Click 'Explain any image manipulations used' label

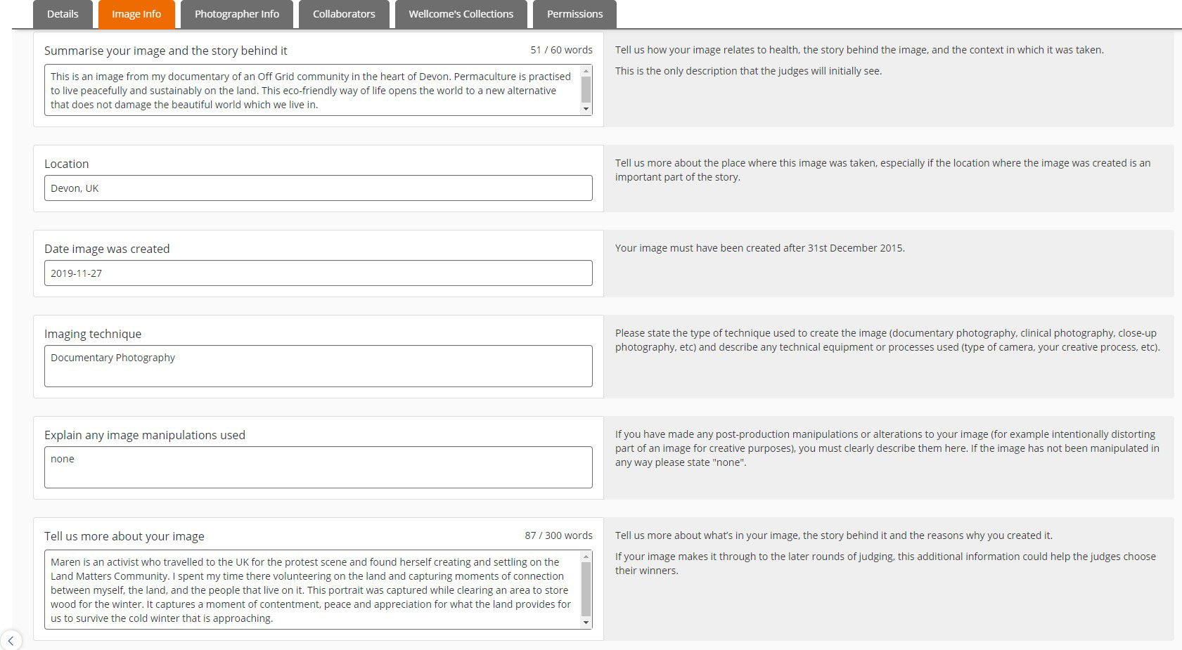pos(145,435)
